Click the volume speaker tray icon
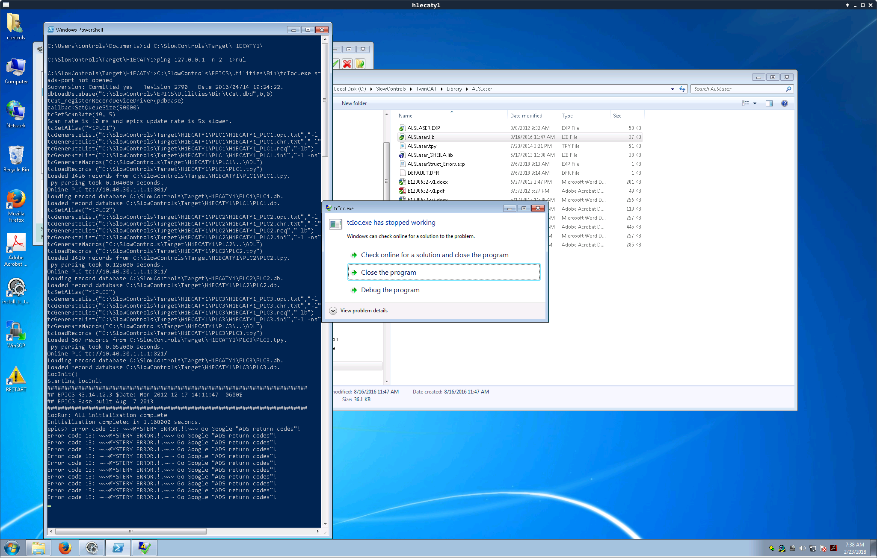 [x=803, y=548]
